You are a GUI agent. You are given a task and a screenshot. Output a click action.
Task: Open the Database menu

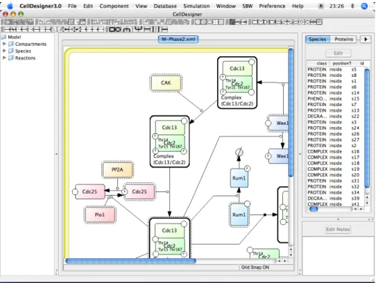[165, 6]
